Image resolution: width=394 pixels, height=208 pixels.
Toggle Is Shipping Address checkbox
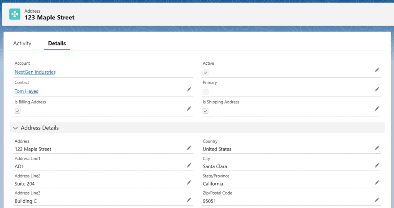tap(205, 111)
